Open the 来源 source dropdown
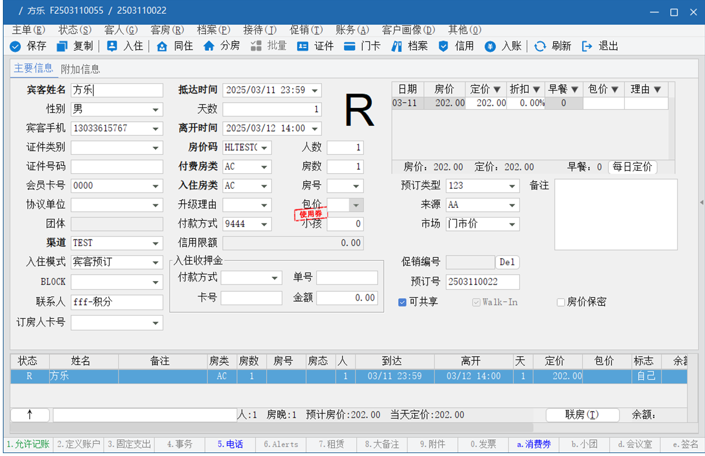The image size is (705, 456). [512, 205]
